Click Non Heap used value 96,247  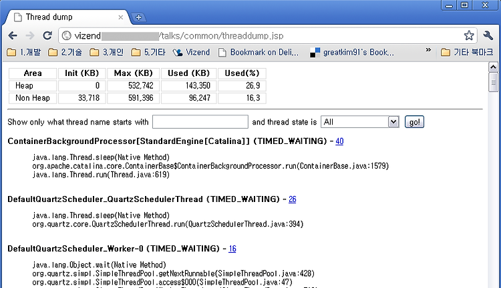(199, 97)
